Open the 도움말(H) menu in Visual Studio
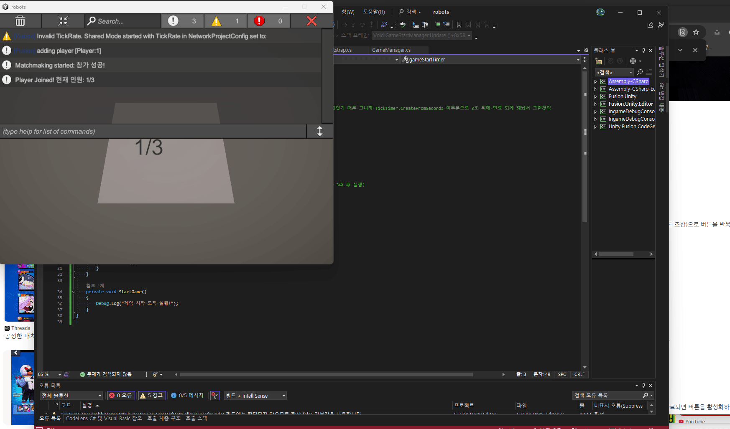This screenshot has width=730, height=429. tap(374, 12)
